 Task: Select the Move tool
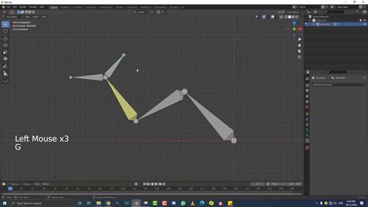click(x=5, y=39)
